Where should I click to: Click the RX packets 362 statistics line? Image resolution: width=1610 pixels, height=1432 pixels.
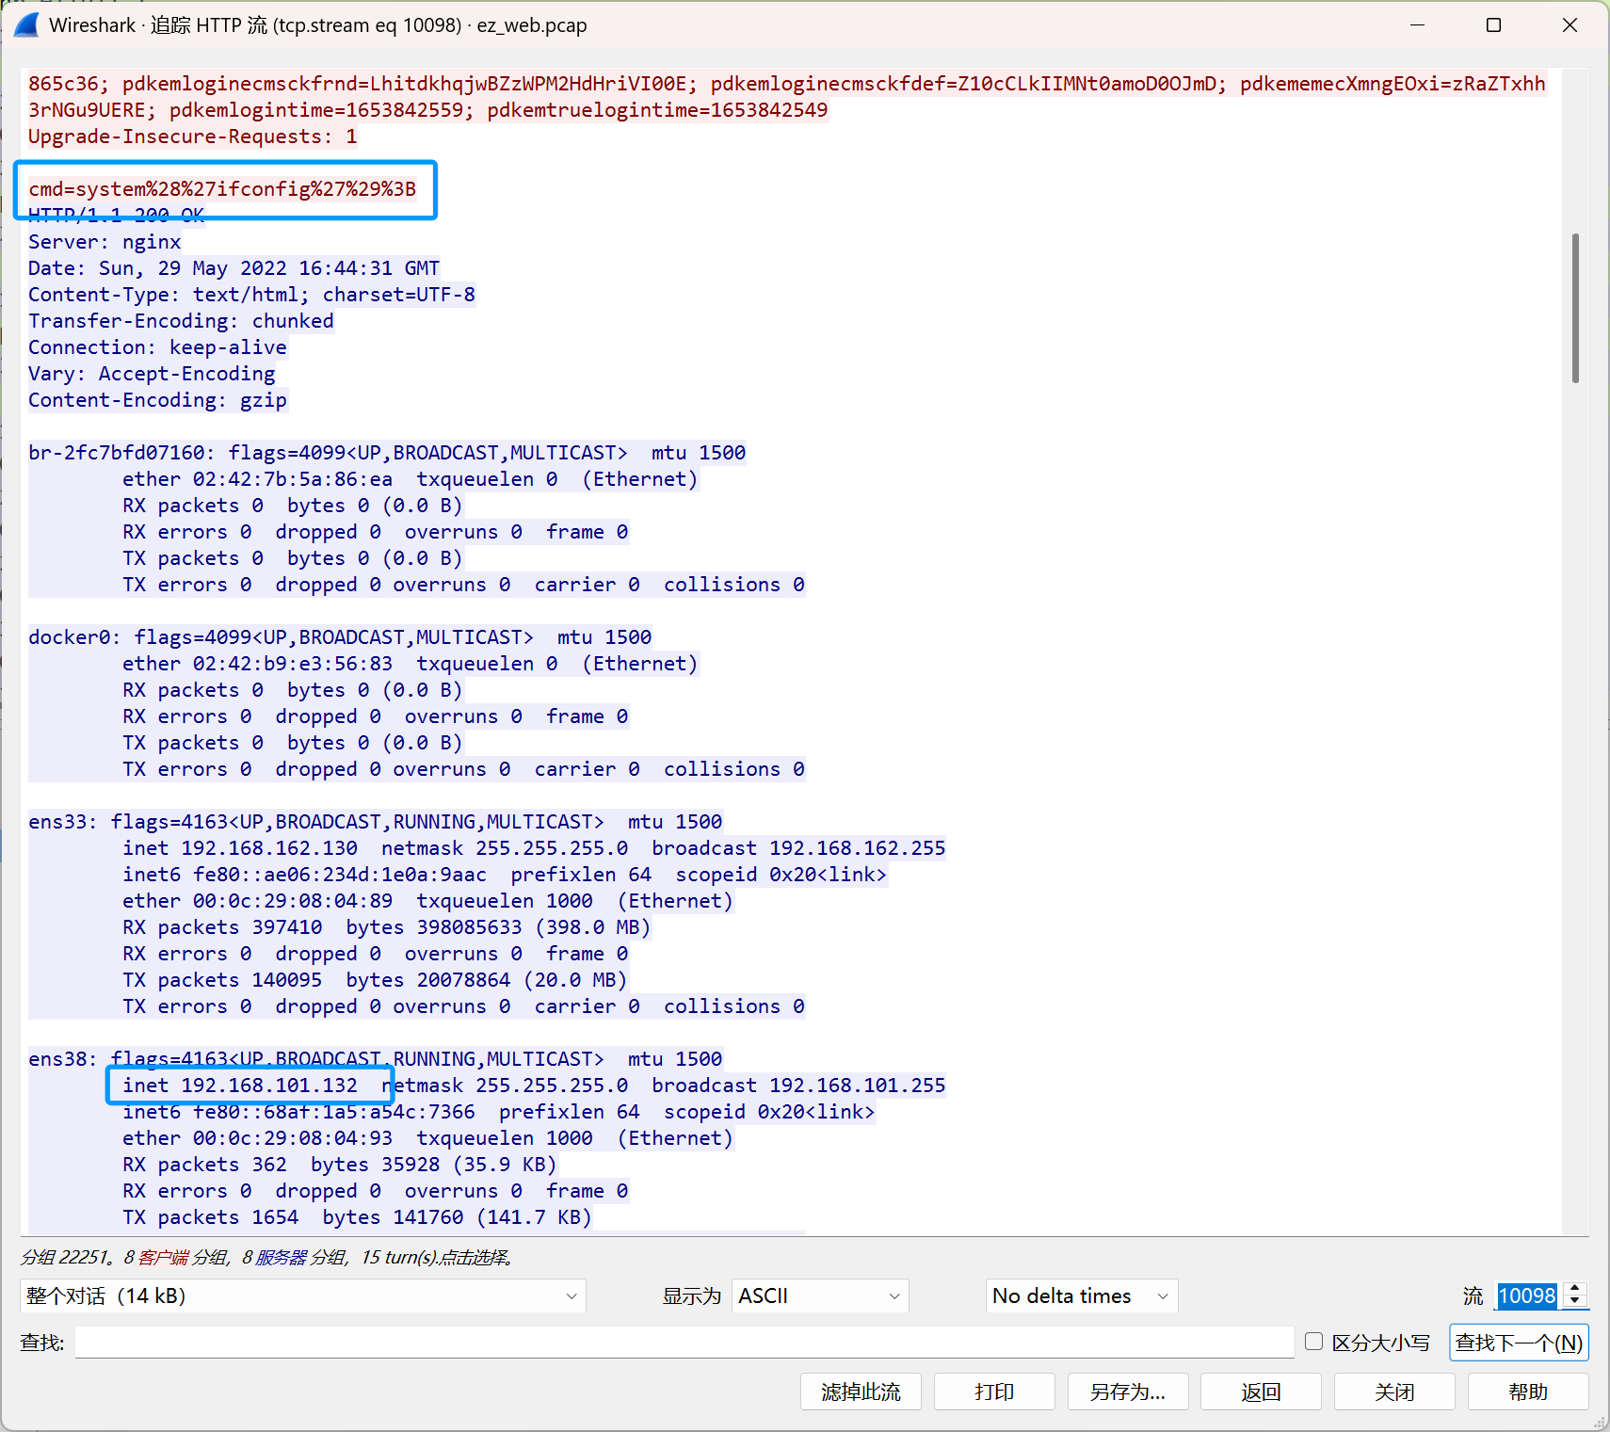[x=340, y=1165]
